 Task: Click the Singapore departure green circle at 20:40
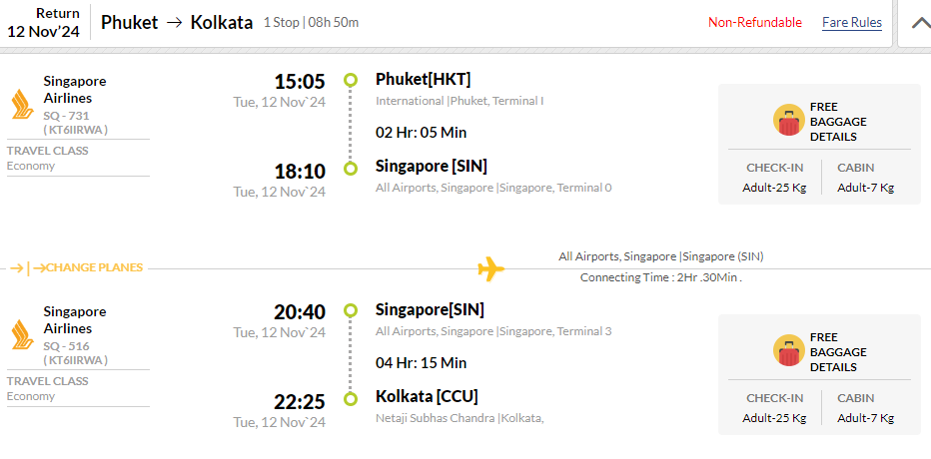[351, 310]
